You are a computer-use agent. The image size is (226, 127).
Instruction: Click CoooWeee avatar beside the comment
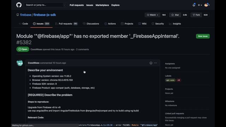tap(20, 63)
